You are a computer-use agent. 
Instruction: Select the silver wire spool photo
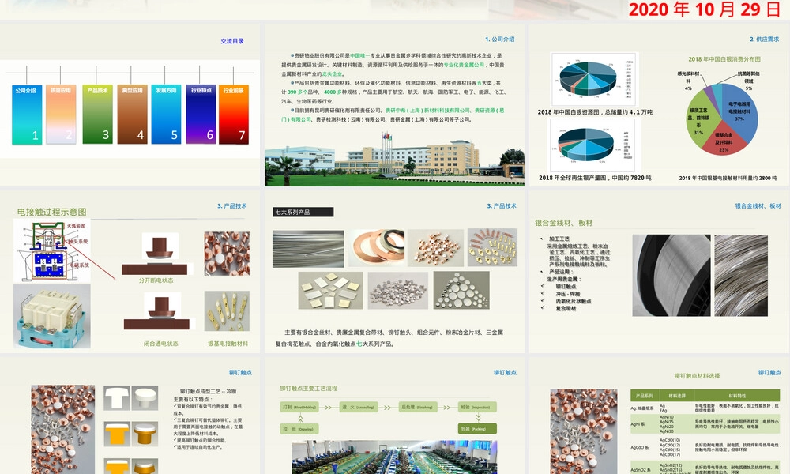tap(671, 275)
